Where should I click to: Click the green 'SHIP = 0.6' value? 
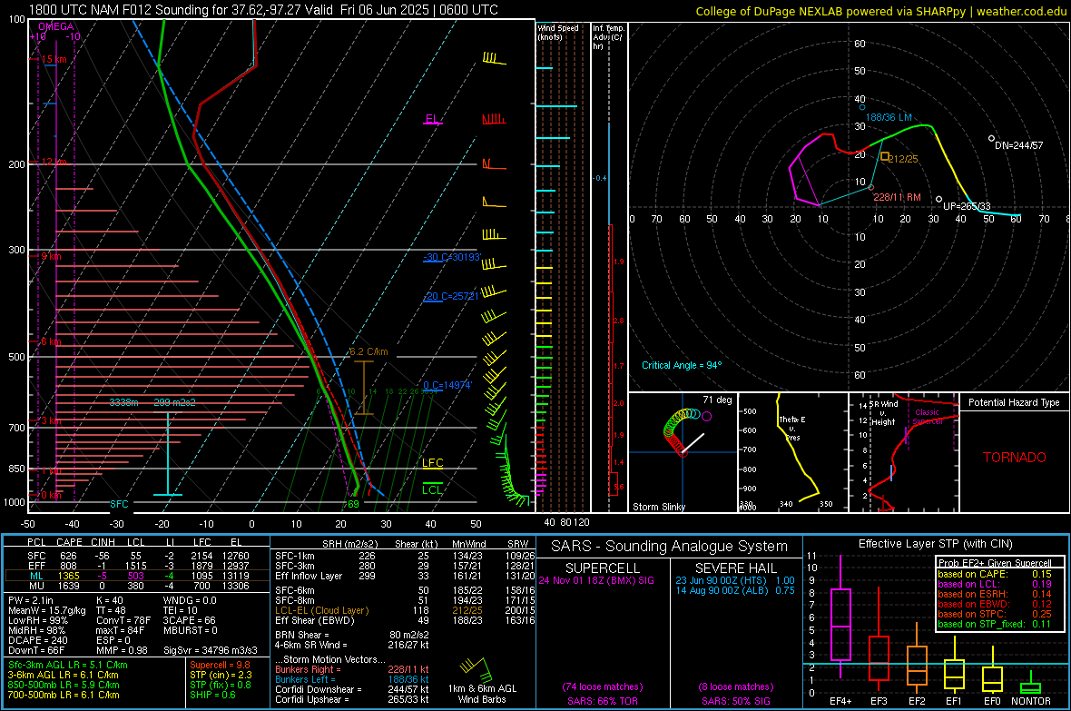point(212,695)
